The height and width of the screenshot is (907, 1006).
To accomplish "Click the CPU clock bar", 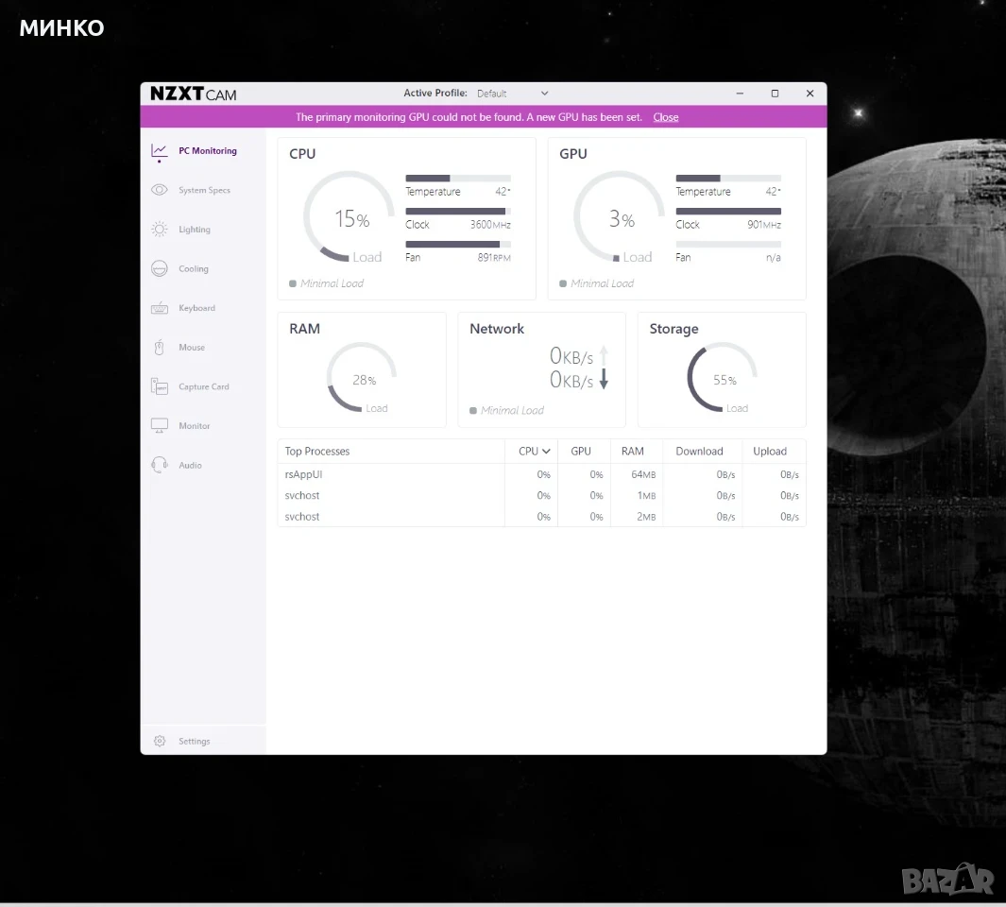I will point(458,212).
